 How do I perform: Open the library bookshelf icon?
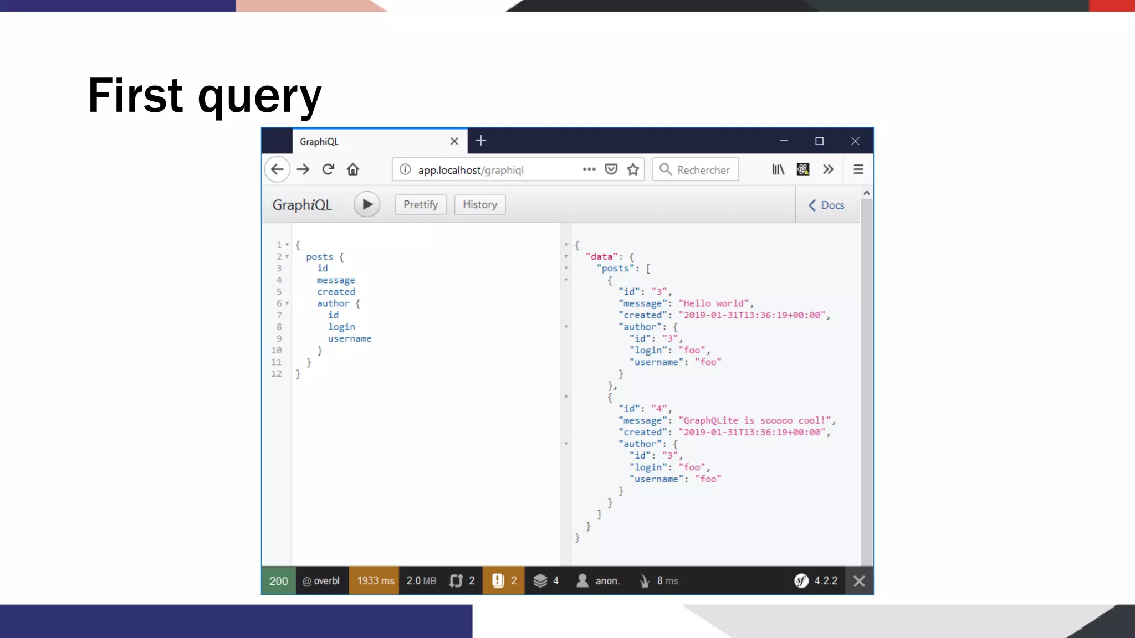coord(778,169)
